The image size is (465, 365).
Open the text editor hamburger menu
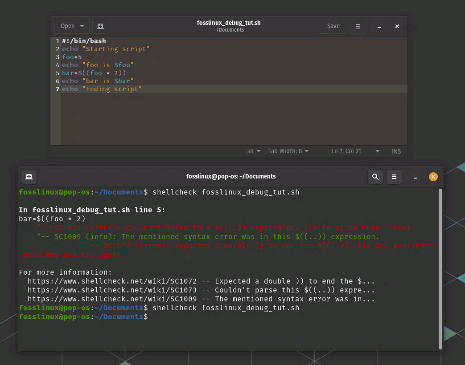click(x=358, y=26)
